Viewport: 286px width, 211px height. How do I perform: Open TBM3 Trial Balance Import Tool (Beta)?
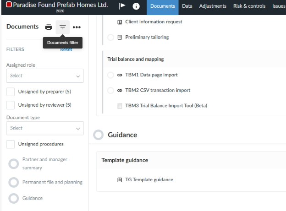point(166,106)
